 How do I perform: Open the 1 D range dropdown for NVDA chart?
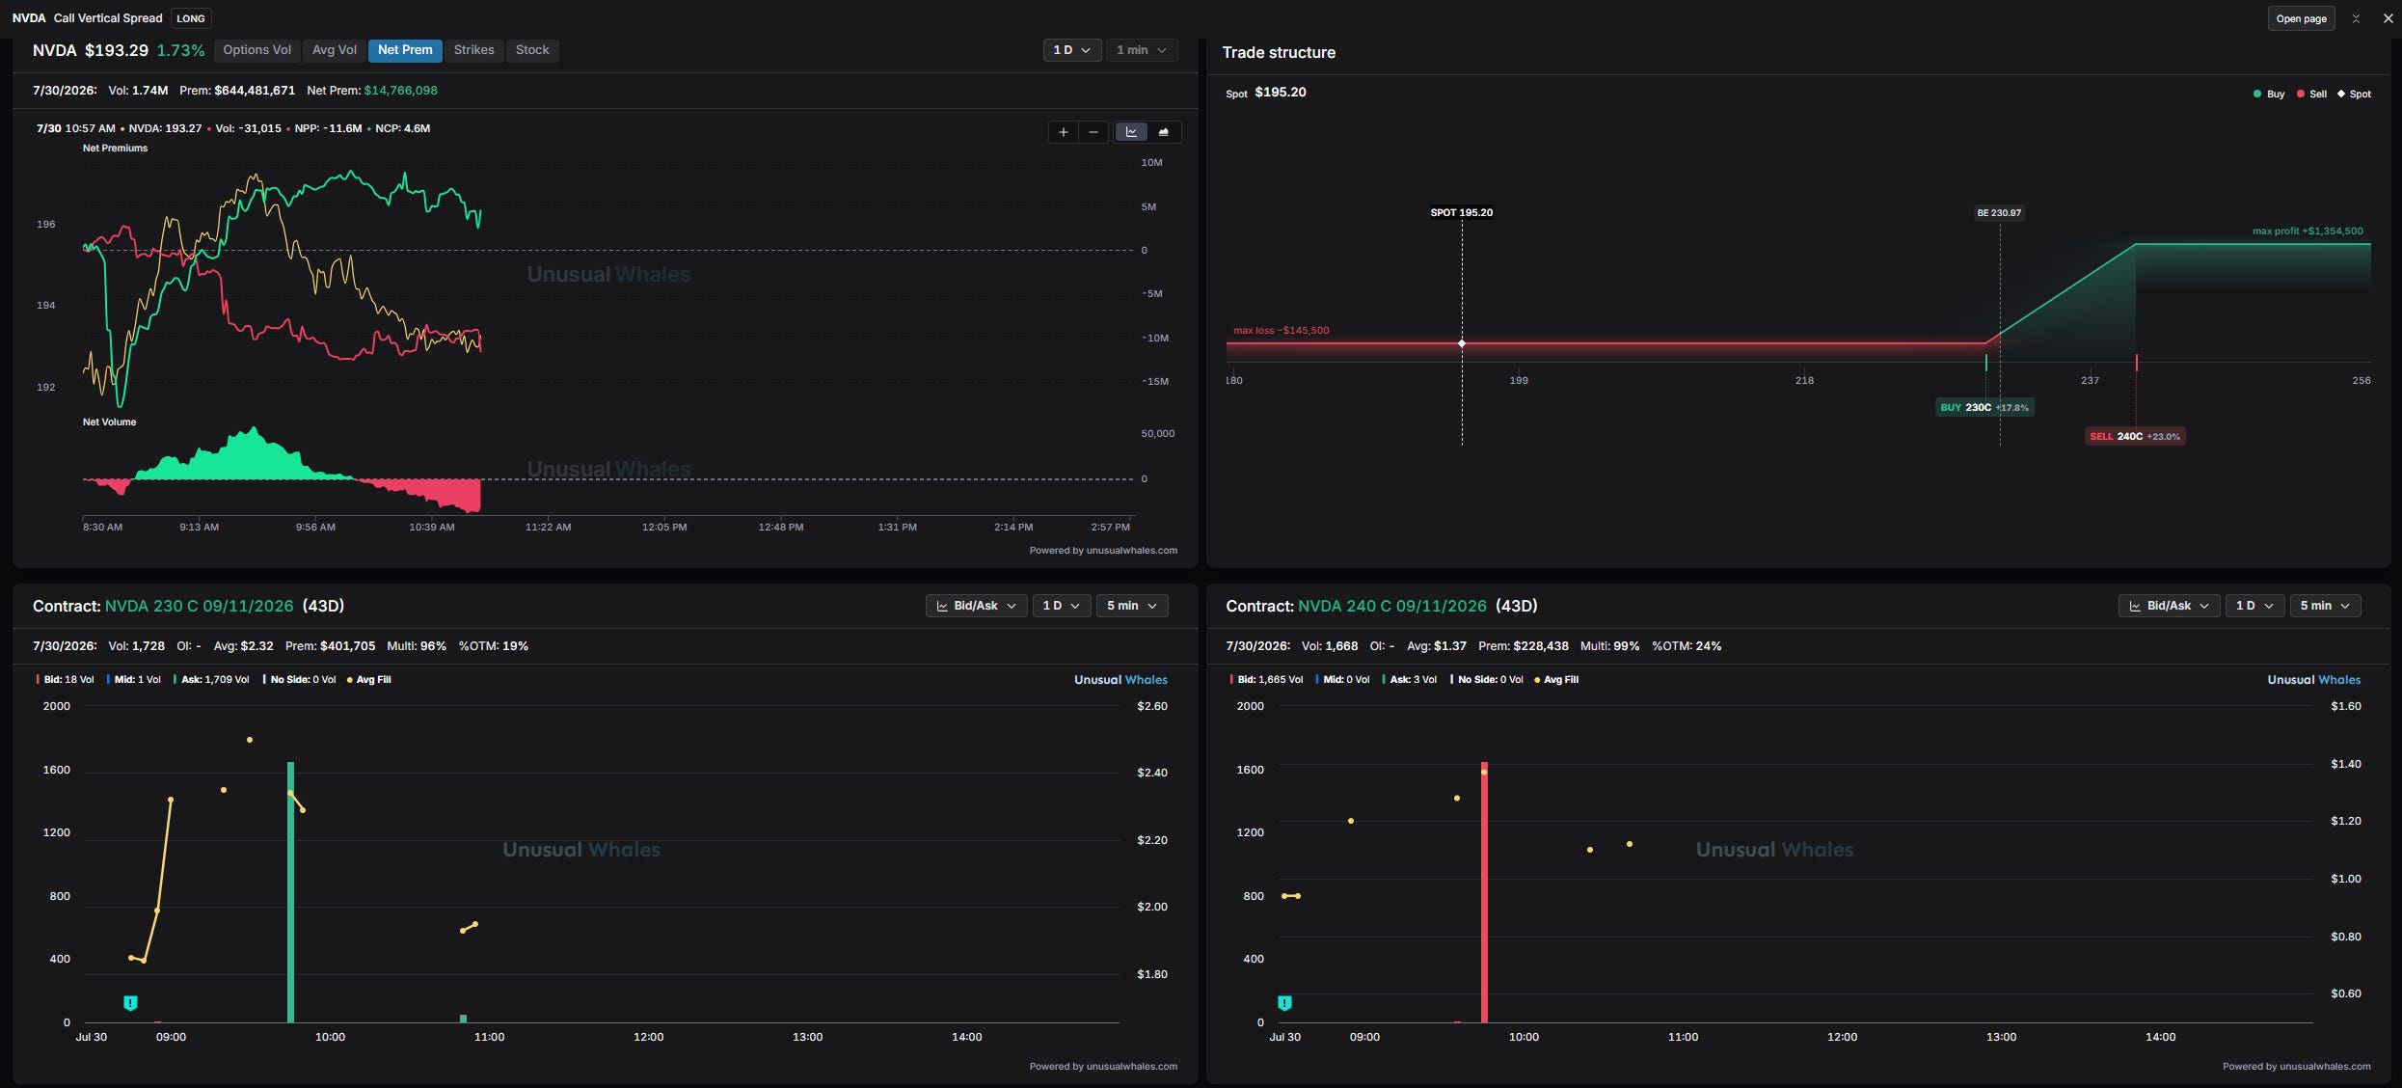point(1071,50)
